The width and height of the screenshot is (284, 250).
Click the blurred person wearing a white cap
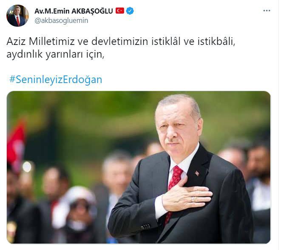click(80, 208)
